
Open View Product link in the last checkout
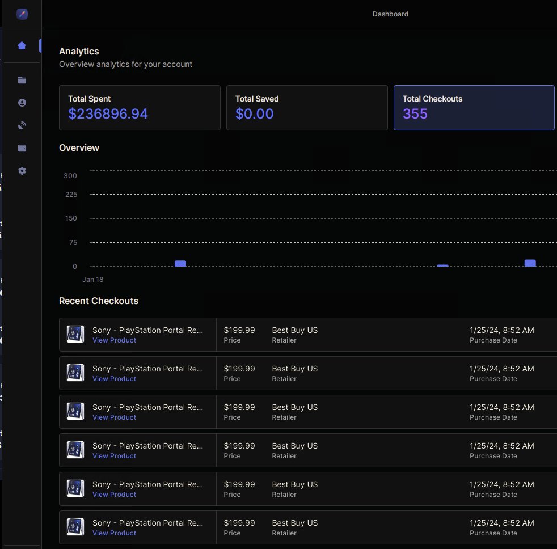click(x=115, y=533)
